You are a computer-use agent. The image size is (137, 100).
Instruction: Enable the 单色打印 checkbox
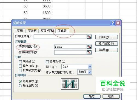point(20,66)
